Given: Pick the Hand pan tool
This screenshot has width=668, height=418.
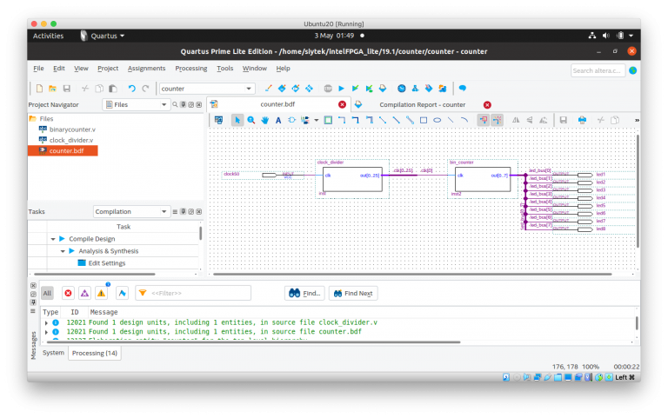Looking at the screenshot, I should (x=264, y=120).
